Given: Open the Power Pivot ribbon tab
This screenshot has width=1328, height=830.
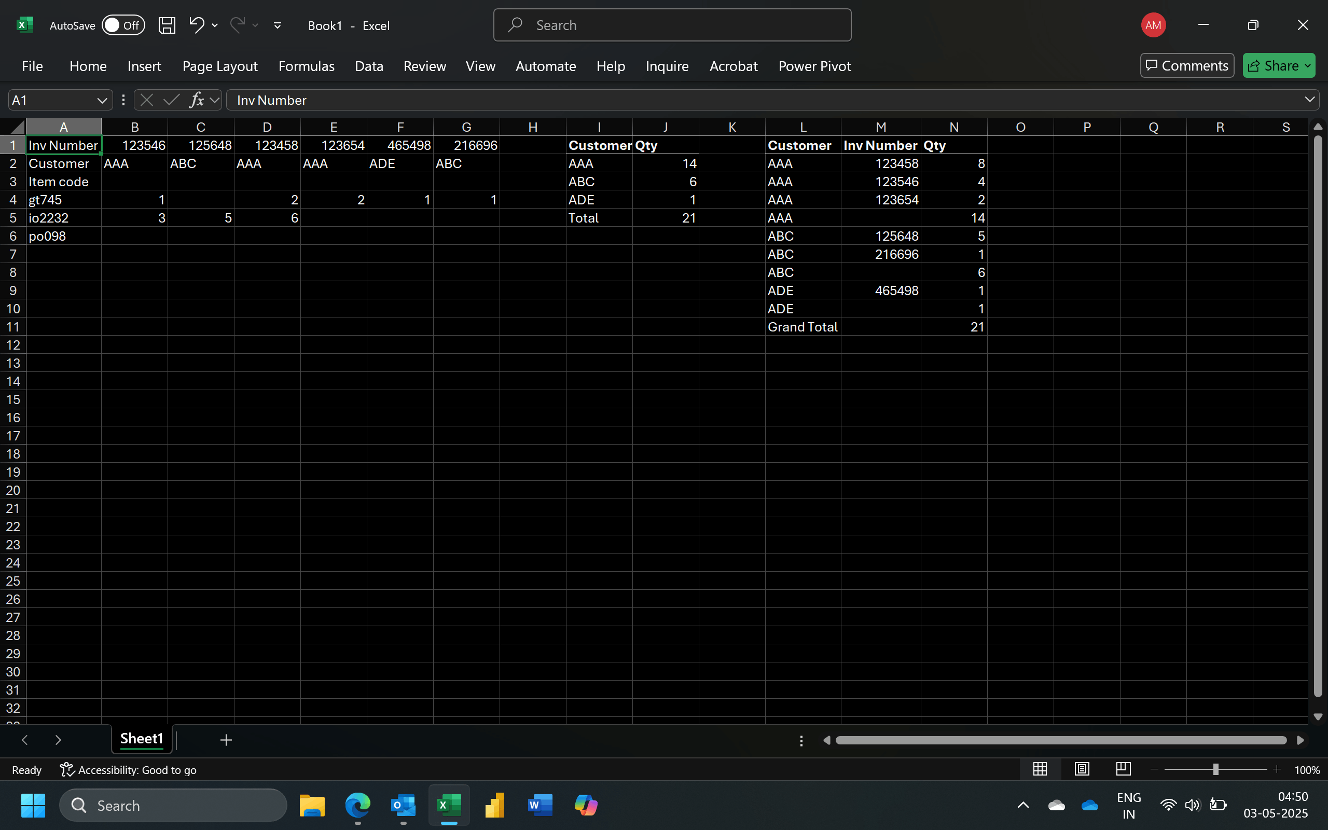Looking at the screenshot, I should click(814, 66).
